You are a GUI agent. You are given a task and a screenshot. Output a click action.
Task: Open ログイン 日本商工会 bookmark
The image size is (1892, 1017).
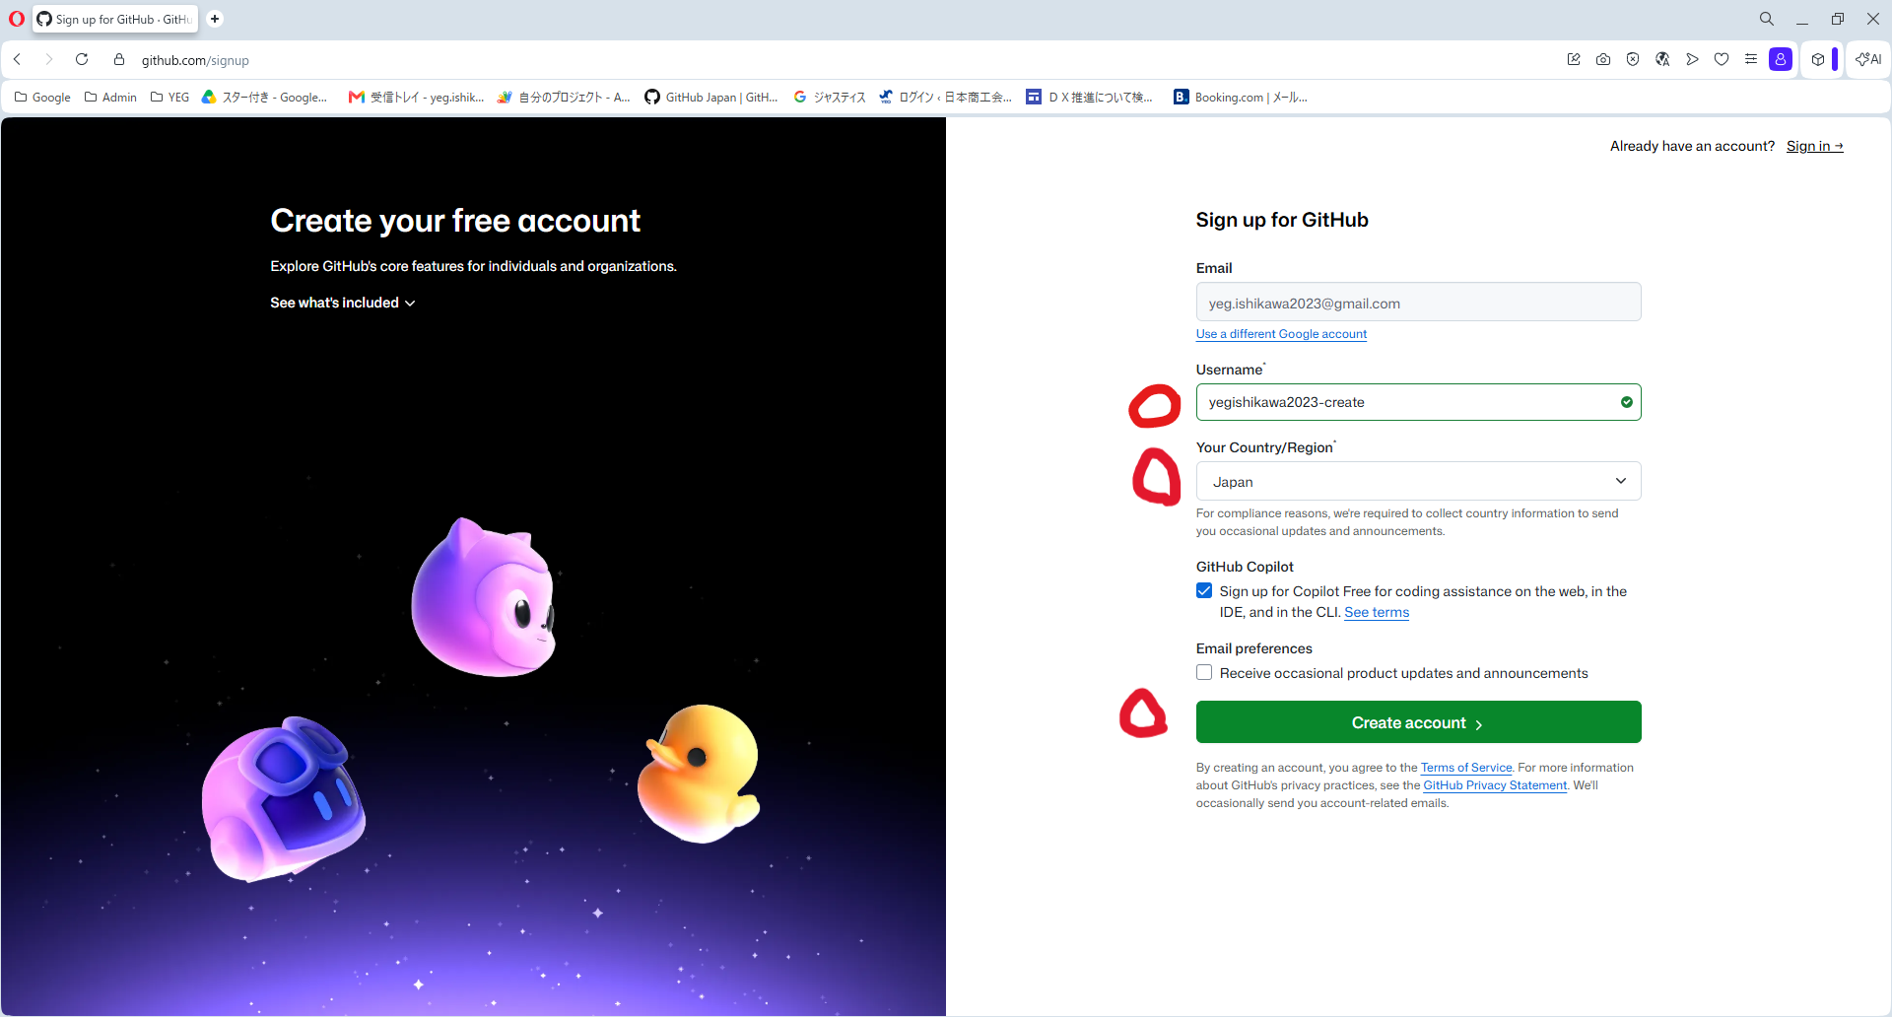pos(945,98)
